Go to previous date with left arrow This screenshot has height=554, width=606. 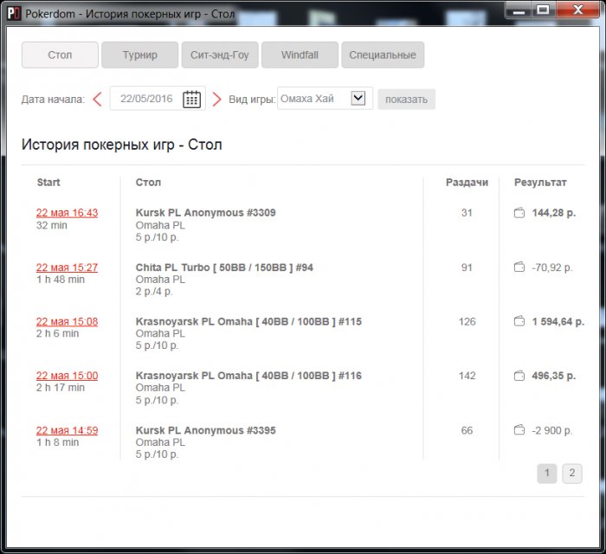tap(97, 99)
